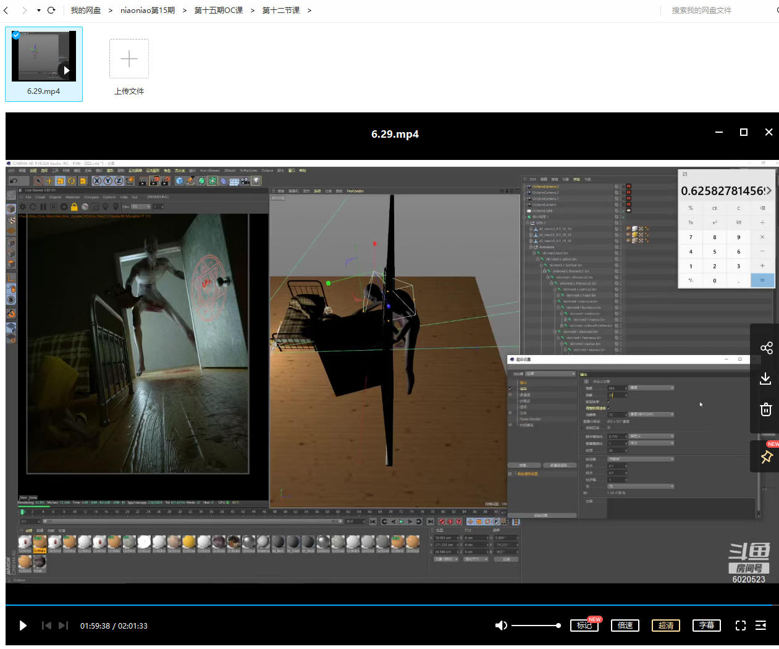Delete the video with the trash icon
Image resolution: width=779 pixels, height=649 pixels.
tap(766, 409)
